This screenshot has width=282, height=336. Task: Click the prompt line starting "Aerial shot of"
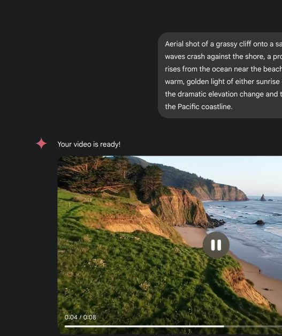click(224, 44)
